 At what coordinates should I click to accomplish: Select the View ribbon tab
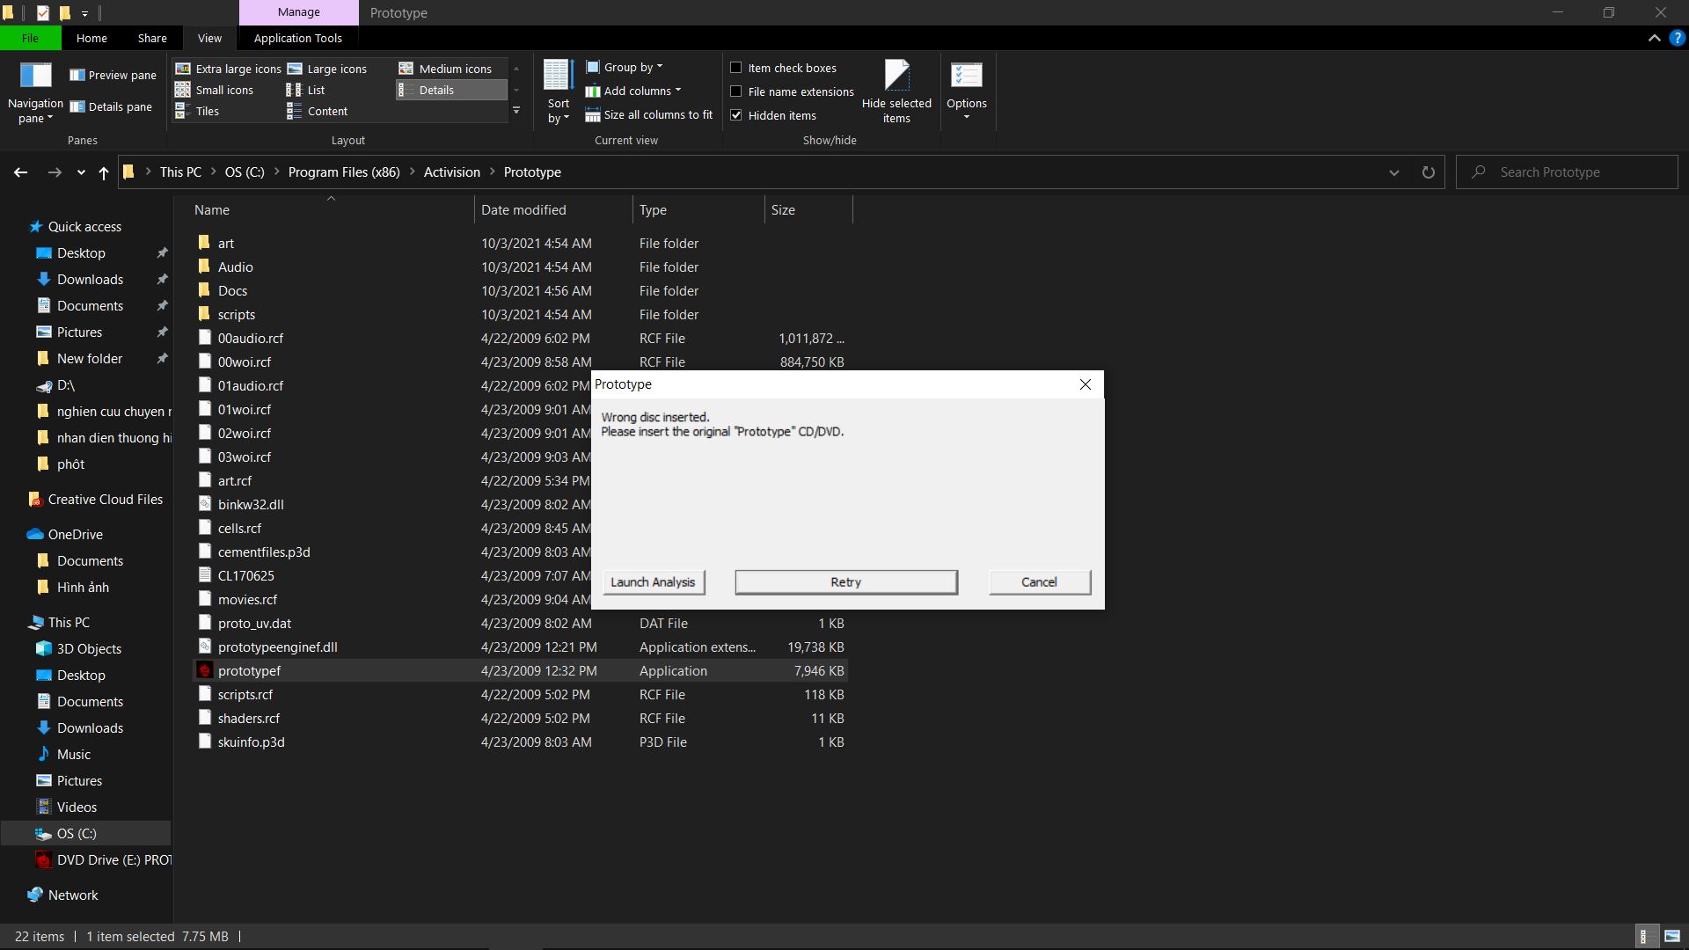210,39
